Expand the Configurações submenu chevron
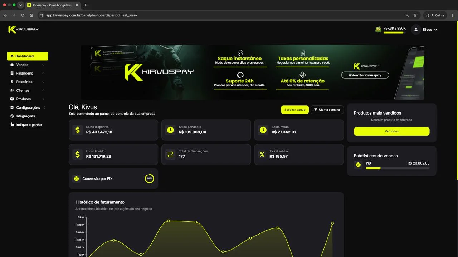 tap(44, 107)
